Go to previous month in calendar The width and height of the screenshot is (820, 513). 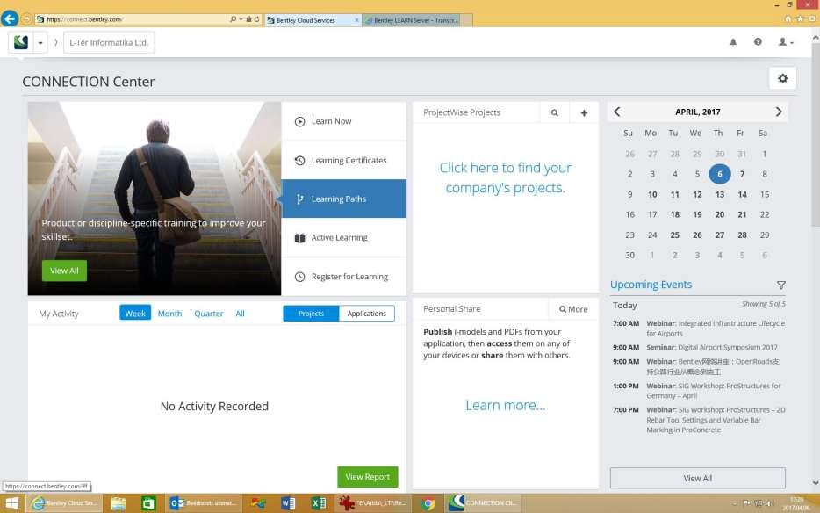[x=617, y=112]
